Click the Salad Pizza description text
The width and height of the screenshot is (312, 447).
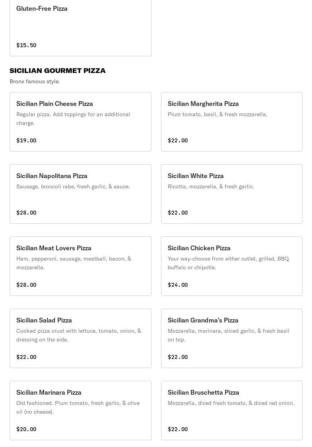(x=79, y=335)
